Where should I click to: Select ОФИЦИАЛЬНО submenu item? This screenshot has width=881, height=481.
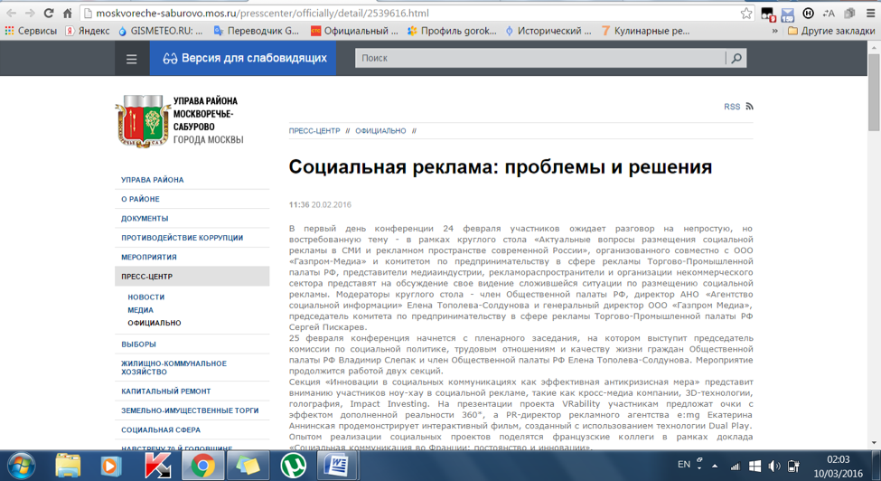coord(154,323)
